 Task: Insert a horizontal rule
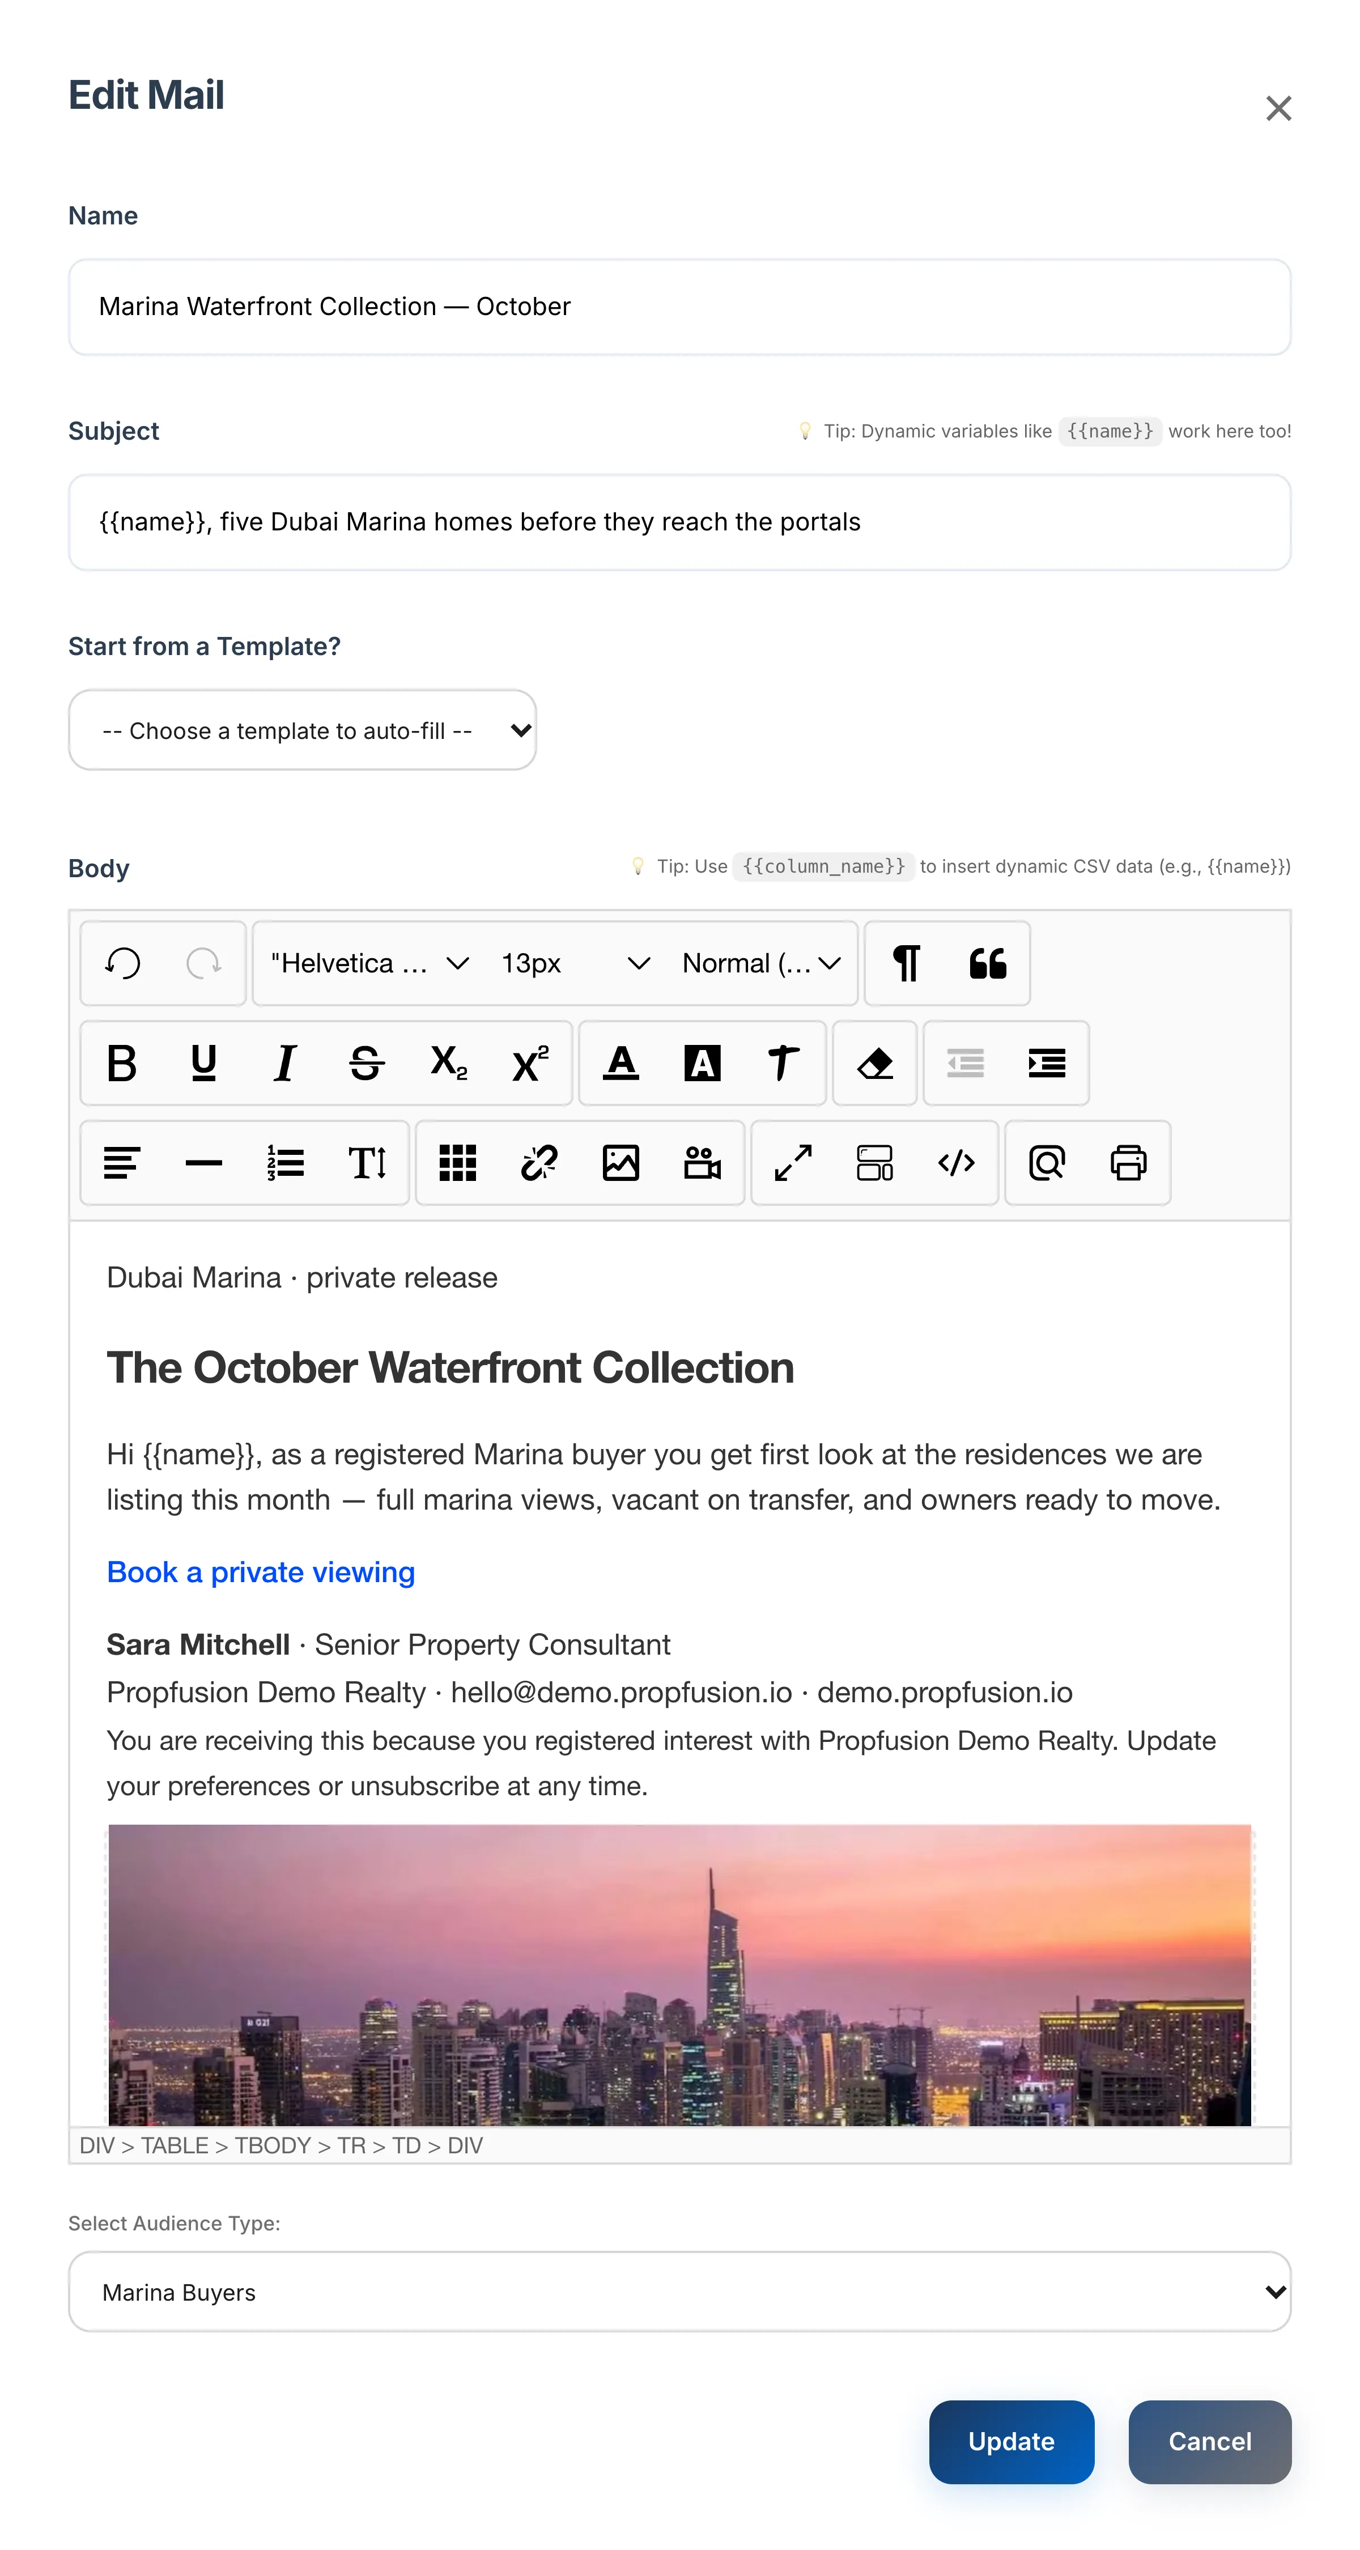pos(204,1162)
